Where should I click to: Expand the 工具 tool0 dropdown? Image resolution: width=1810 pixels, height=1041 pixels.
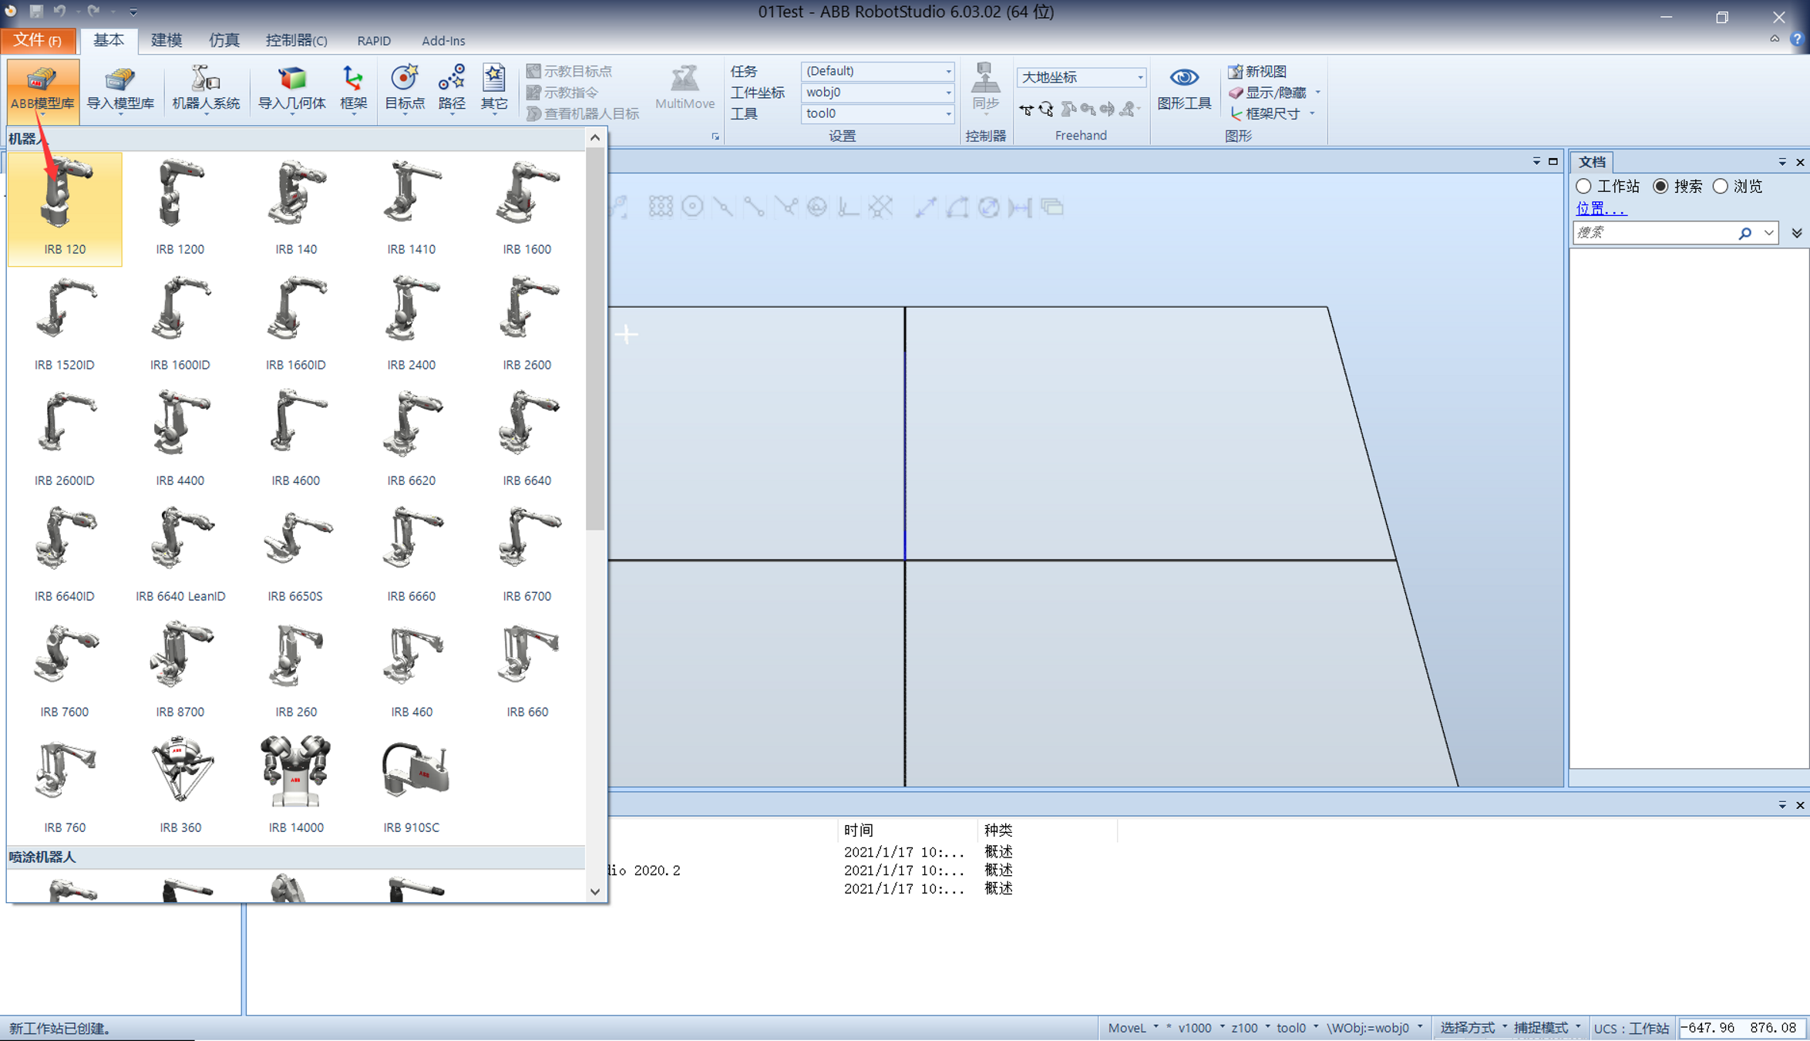pos(948,114)
